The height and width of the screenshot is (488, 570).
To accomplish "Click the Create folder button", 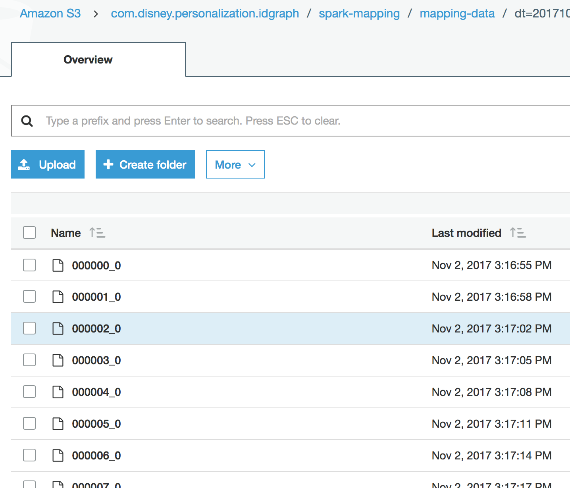I will click(x=145, y=164).
